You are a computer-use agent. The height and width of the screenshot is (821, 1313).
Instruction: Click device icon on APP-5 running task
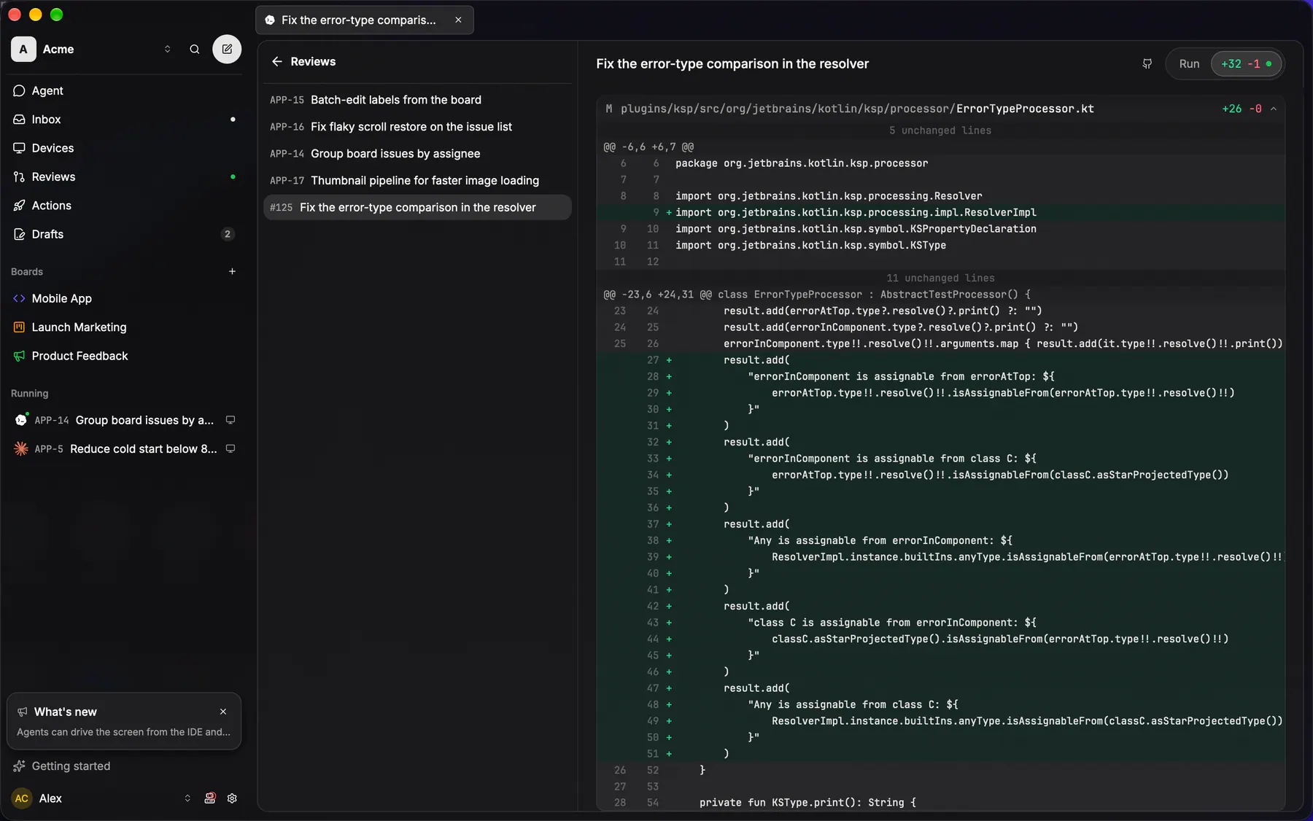[x=231, y=448]
